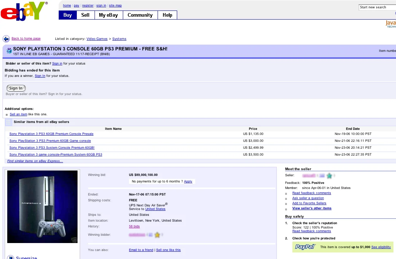This screenshot has height=259, width=396.
Task: Click Read feedback comments under Buy safely
Action: coord(312,231)
